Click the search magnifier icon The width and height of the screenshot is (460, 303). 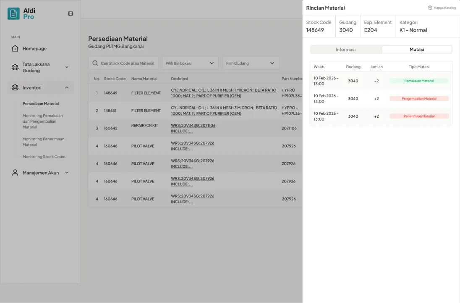[x=95, y=63]
